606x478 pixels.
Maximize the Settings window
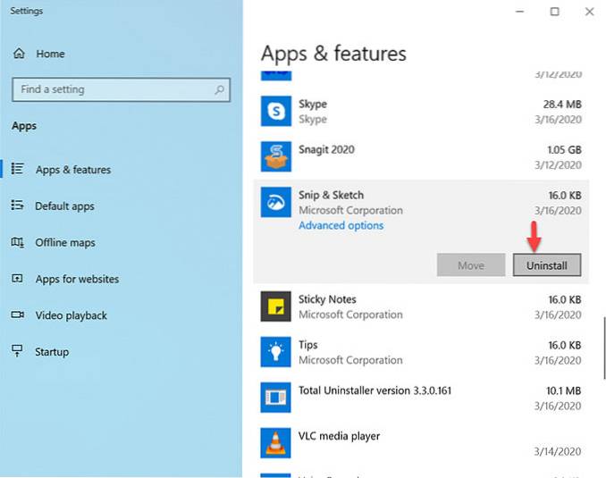(555, 12)
